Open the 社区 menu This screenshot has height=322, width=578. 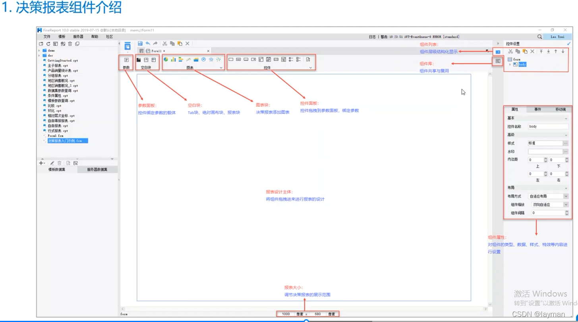tap(109, 37)
